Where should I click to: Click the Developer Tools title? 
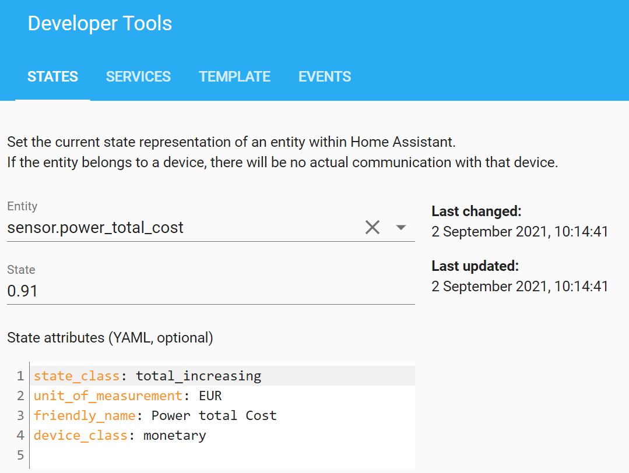[x=100, y=23]
